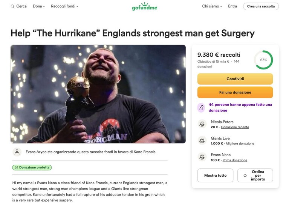Click the Fai una donazione button
This screenshot has width=289, height=203.
click(235, 92)
